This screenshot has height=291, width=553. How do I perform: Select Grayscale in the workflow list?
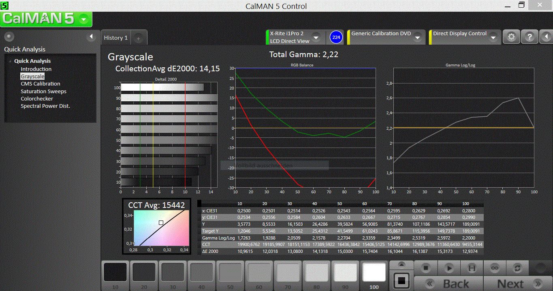tap(32, 76)
